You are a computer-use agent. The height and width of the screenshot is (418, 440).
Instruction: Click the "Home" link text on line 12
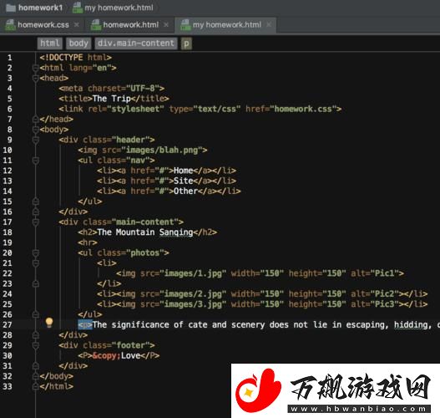tap(183, 171)
